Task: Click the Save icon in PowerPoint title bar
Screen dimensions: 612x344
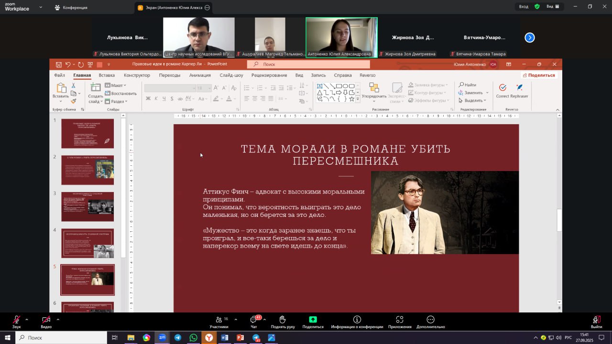Action: pyautogui.click(x=58, y=64)
